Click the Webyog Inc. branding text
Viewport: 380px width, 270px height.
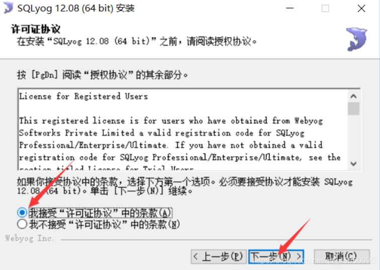coord(29,238)
